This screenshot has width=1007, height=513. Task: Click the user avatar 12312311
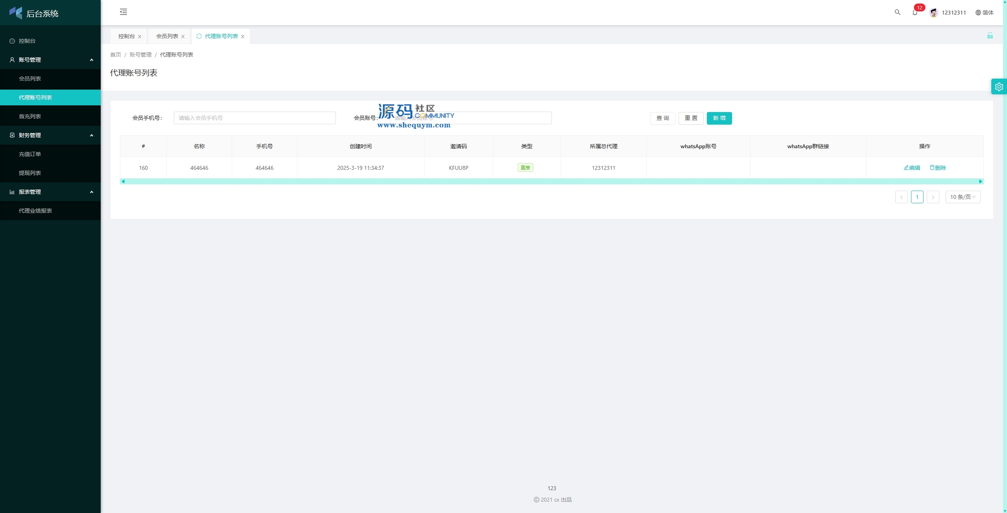[933, 13]
